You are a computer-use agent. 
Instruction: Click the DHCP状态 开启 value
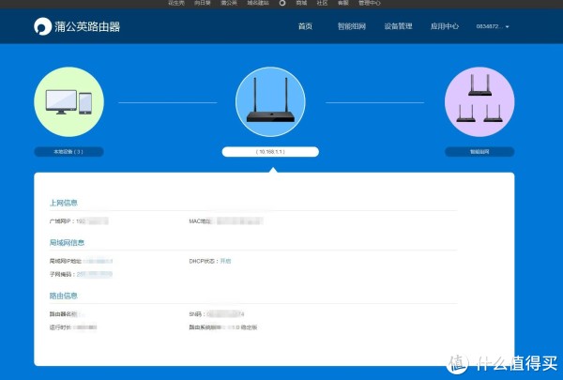[225, 261]
